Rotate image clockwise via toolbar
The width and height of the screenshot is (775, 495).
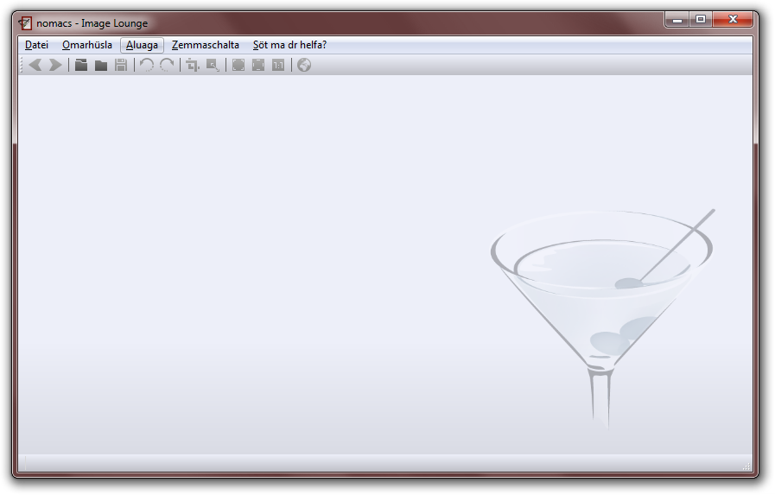pyautogui.click(x=167, y=65)
